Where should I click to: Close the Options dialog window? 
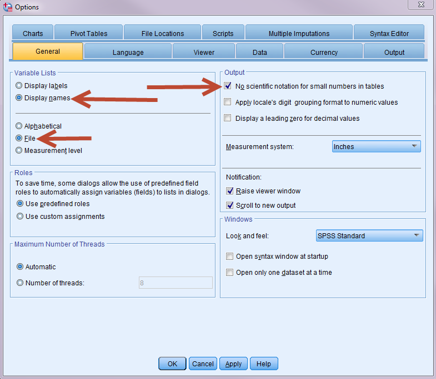click(x=421, y=6)
